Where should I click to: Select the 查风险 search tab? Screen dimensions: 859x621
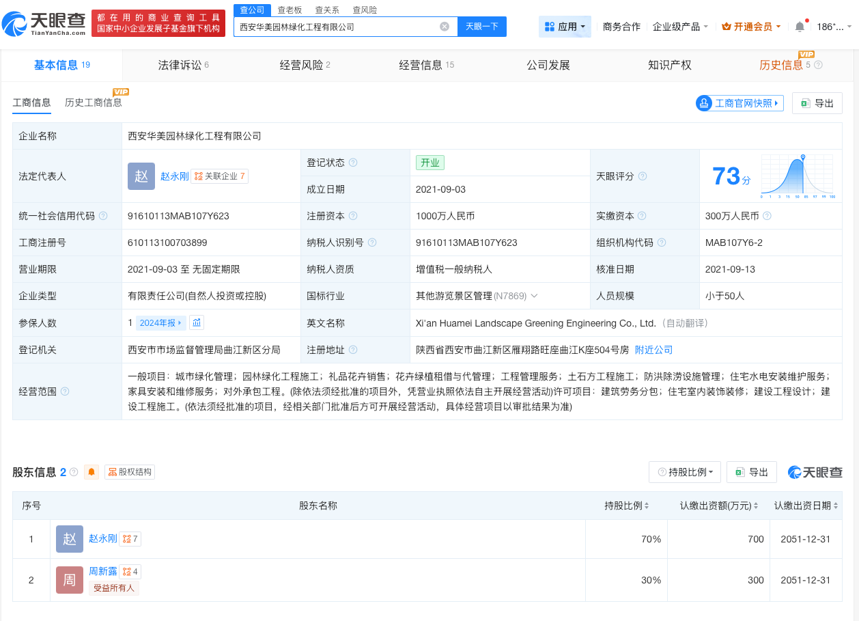pos(365,10)
